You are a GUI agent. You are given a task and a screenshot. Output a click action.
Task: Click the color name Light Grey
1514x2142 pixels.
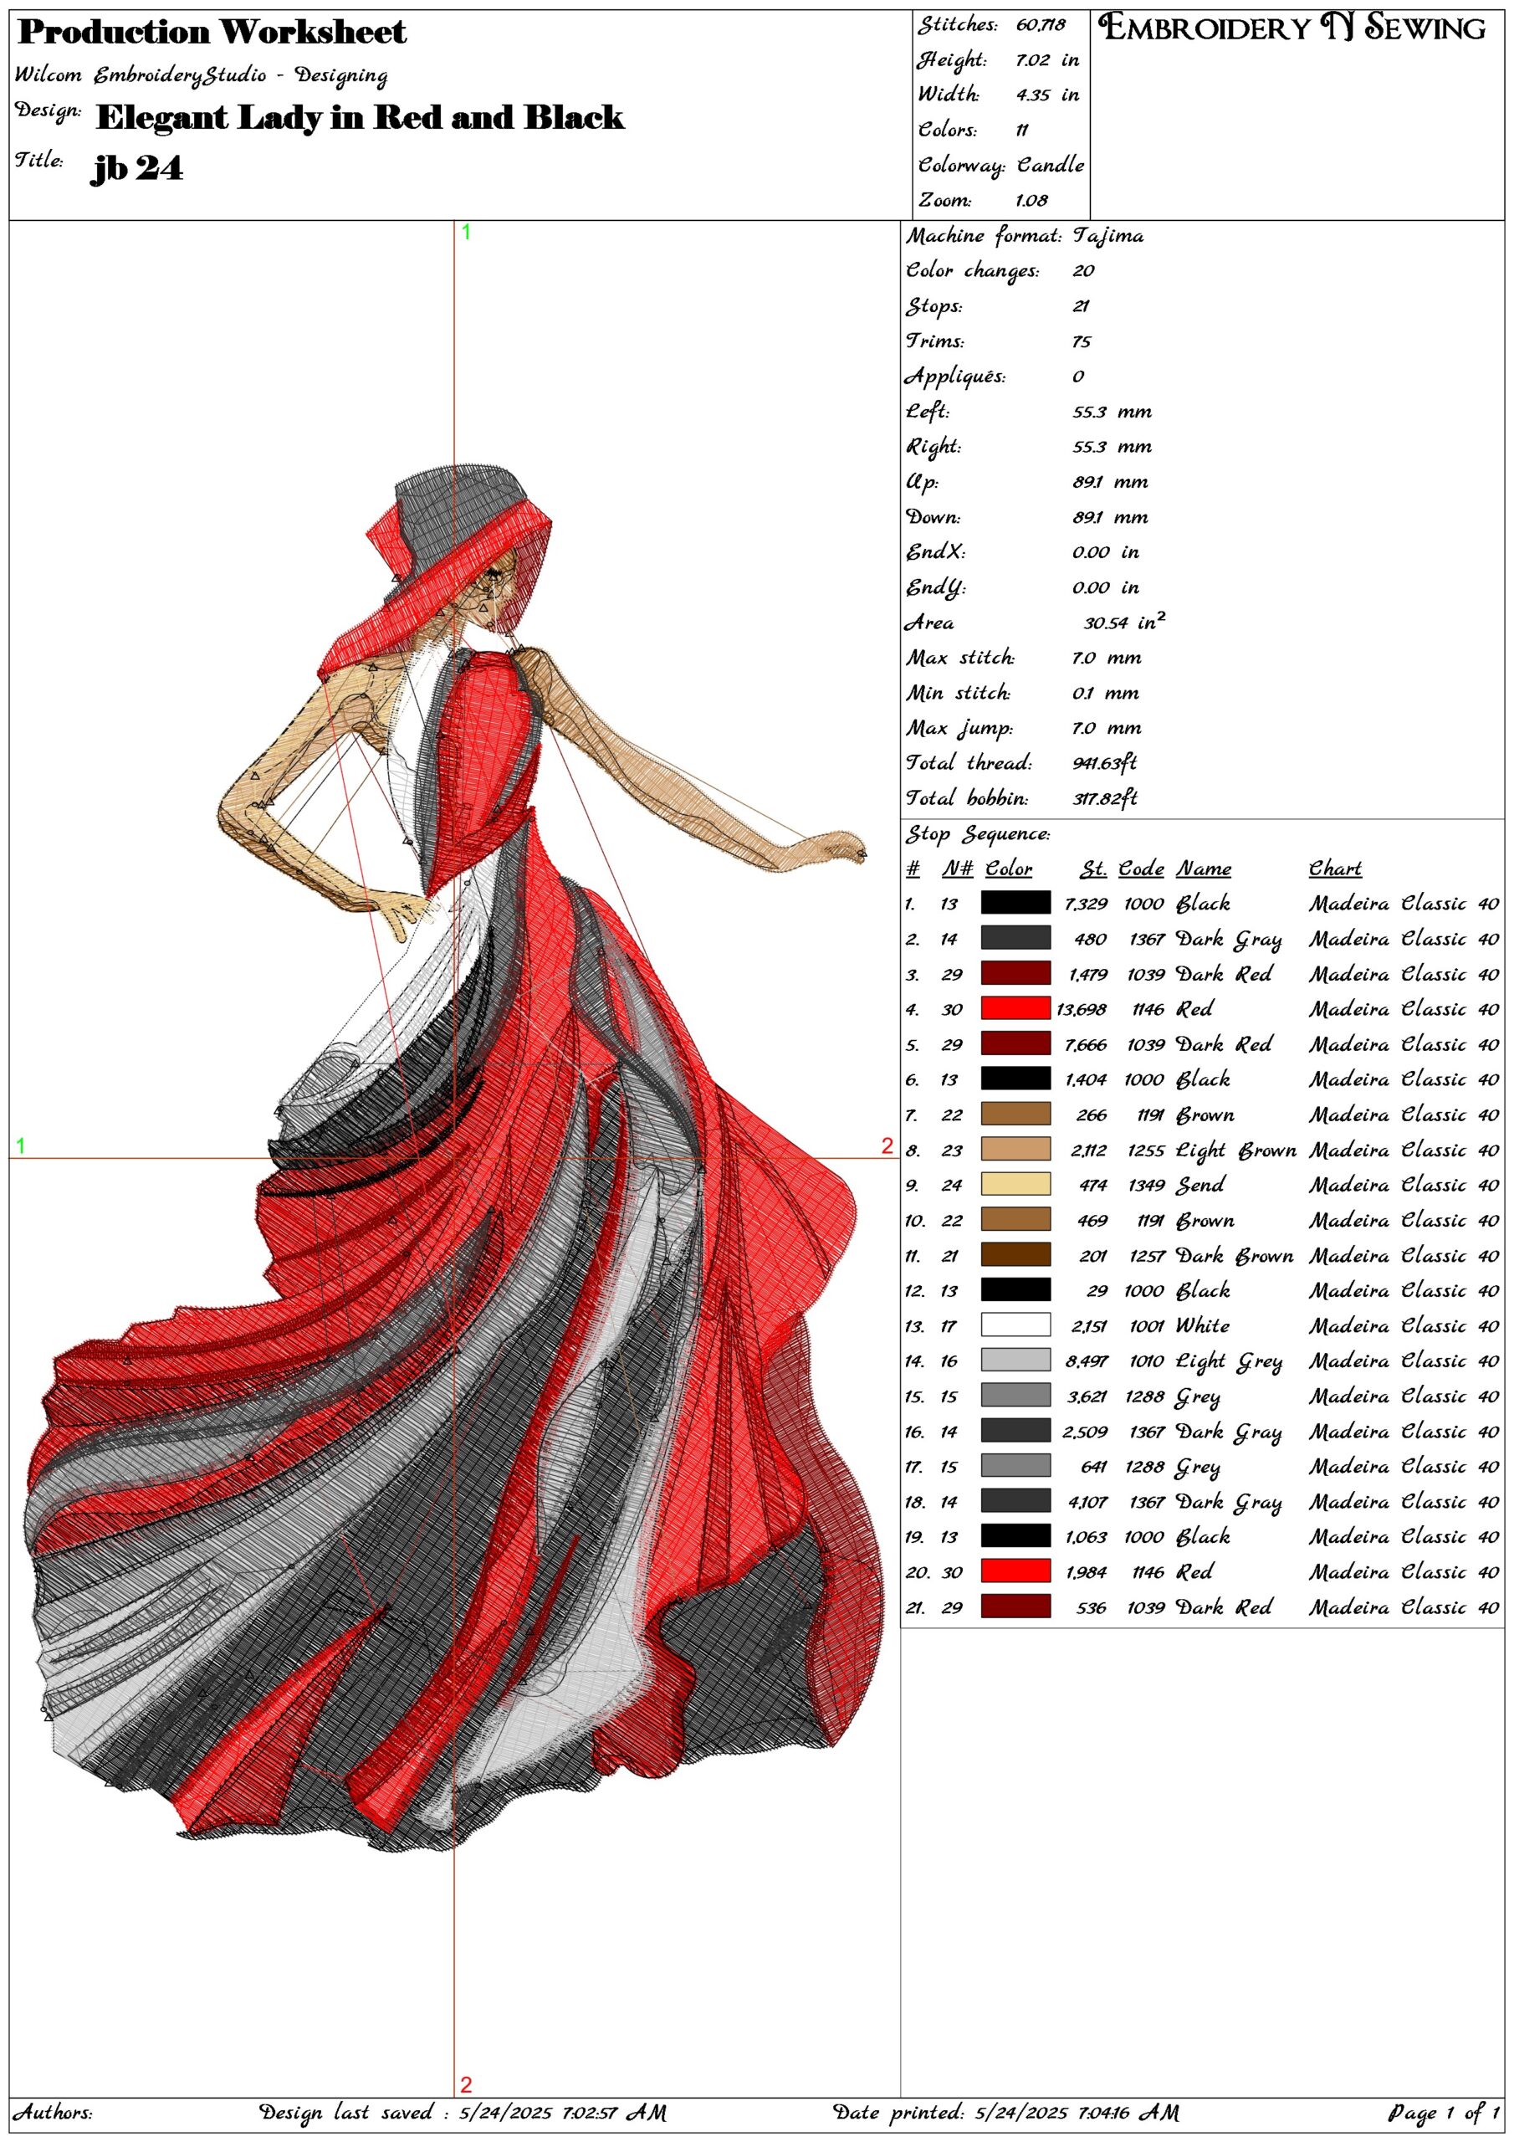click(x=1230, y=1362)
